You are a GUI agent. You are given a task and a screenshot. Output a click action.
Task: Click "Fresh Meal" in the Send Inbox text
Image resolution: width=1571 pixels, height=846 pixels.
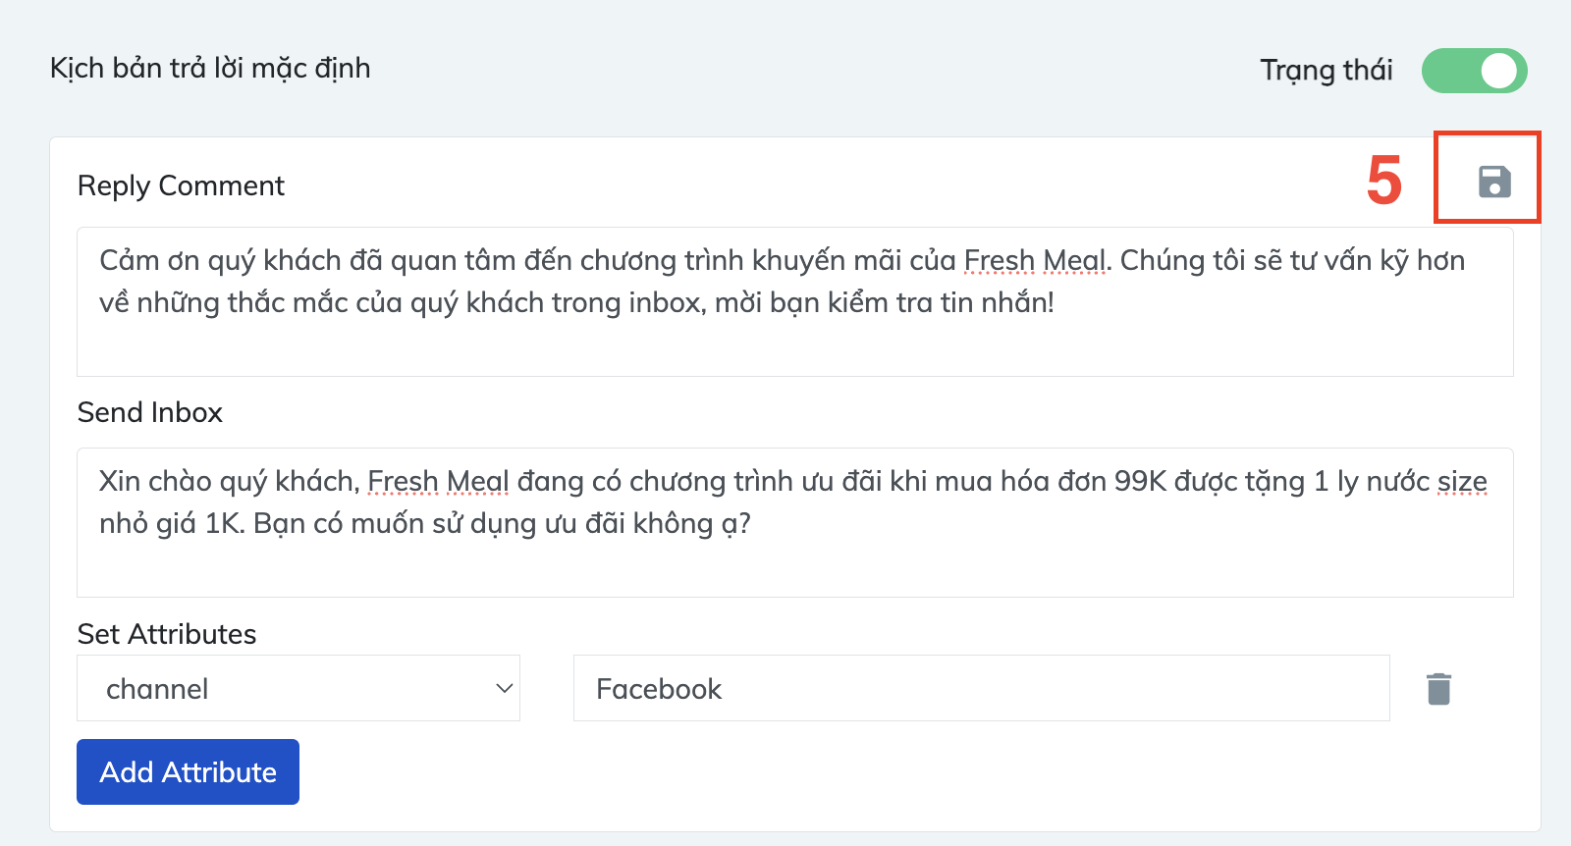click(x=438, y=482)
